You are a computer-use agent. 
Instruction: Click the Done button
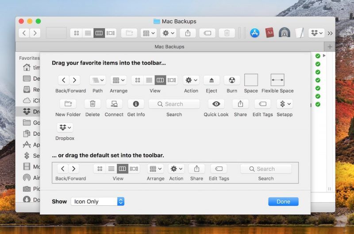283,201
